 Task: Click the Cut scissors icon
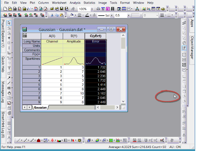pos(52,15)
